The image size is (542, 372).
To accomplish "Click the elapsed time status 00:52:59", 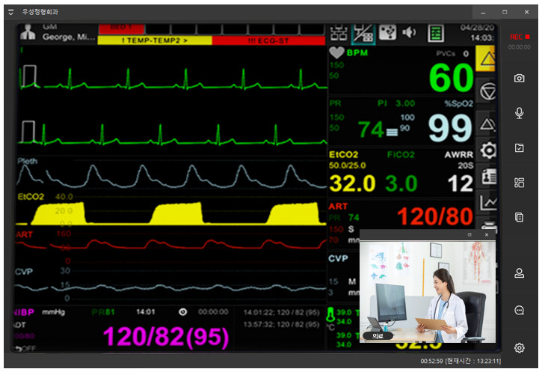I will (431, 362).
